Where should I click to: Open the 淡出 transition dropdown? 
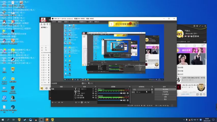[141, 89]
